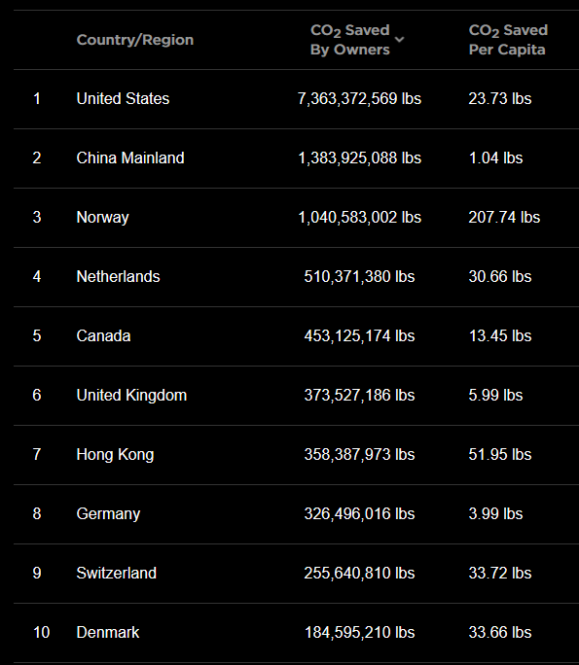
Task: Sort by the CO2 Saved By Owners header
Action: coord(349,40)
